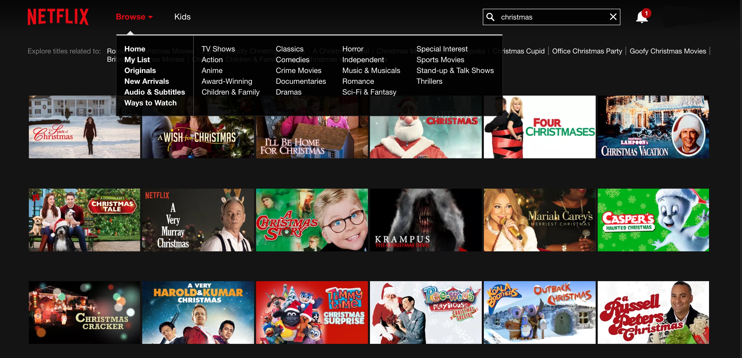Image resolution: width=742 pixels, height=358 pixels.
Task: Select the Anime genre
Action: coord(212,70)
